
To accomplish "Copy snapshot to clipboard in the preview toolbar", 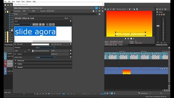I will point(134,9).
